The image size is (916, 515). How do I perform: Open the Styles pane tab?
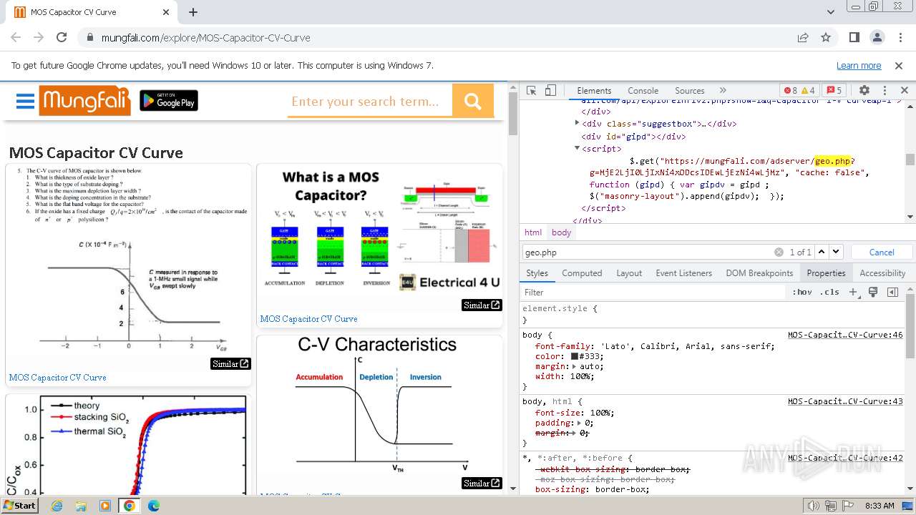[x=537, y=273]
